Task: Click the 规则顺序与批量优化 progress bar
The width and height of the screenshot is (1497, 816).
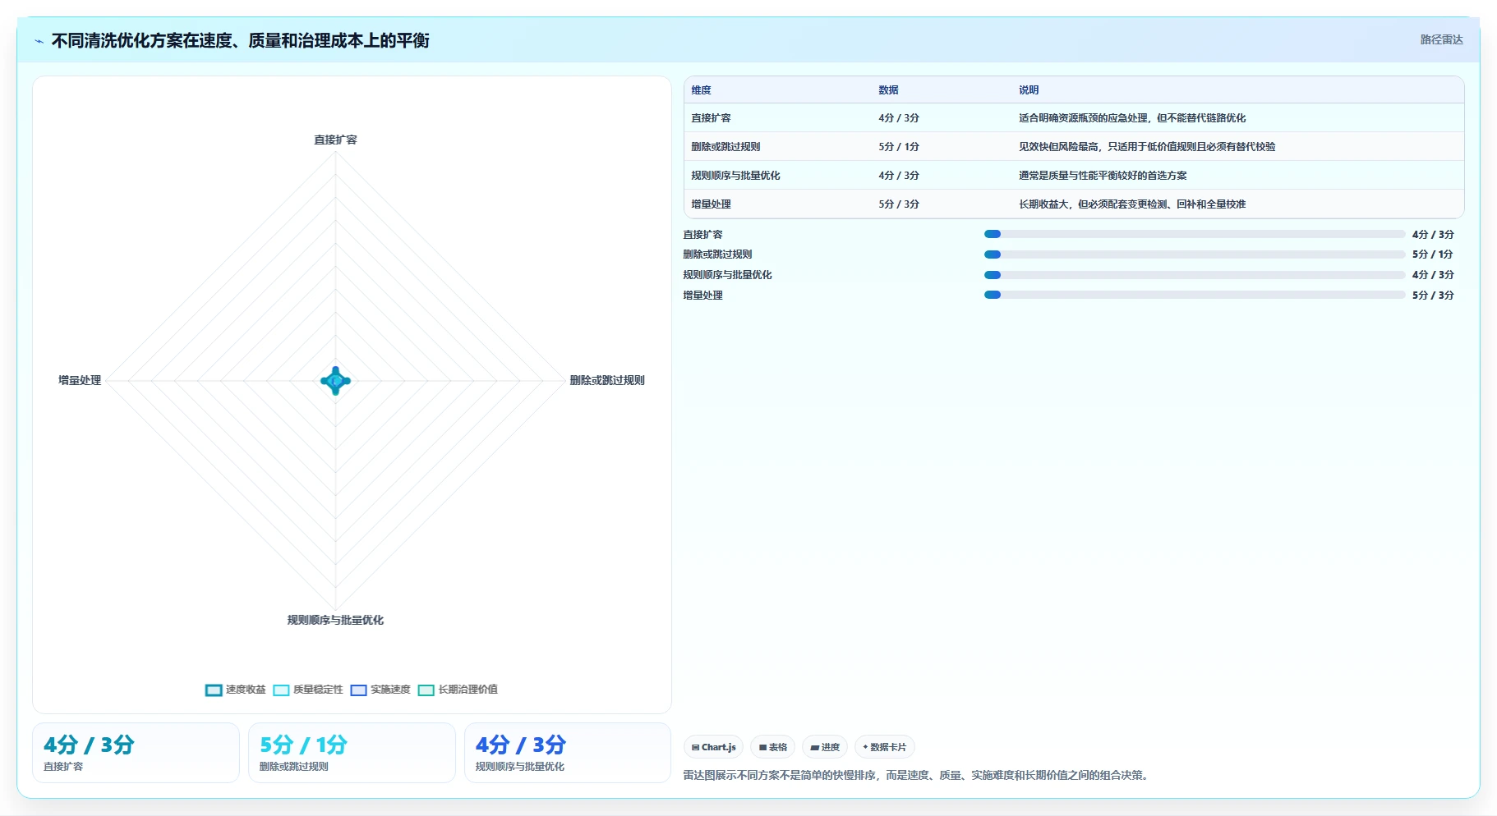Action: click(1195, 275)
